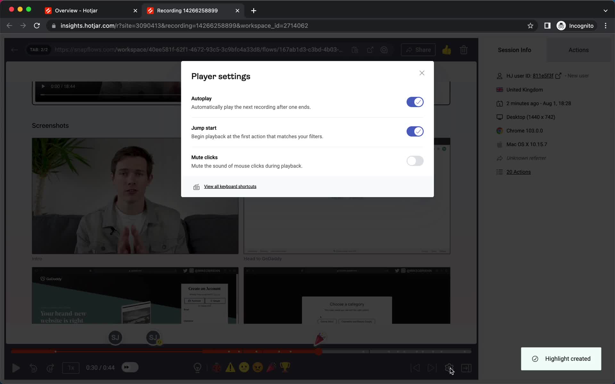The image size is (615, 384).
Task: Toggle the Jump start setting on
Action: 415,132
